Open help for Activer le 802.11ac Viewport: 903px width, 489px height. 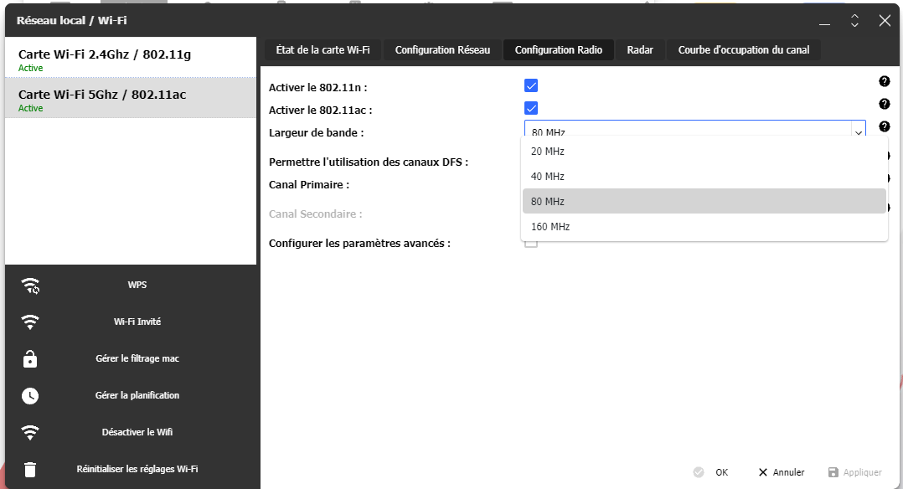(x=884, y=104)
